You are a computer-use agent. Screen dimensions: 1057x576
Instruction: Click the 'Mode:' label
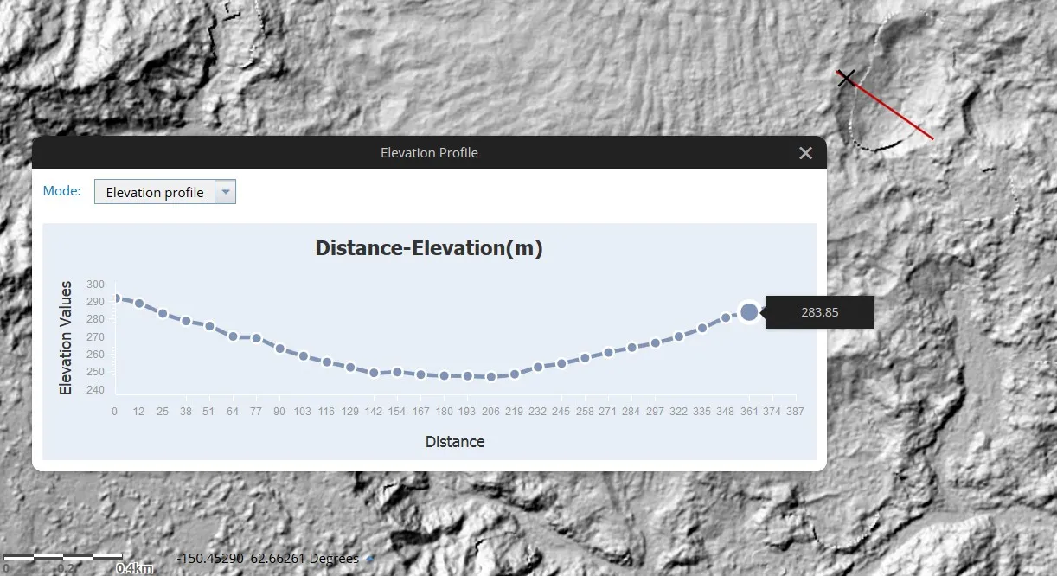(62, 191)
